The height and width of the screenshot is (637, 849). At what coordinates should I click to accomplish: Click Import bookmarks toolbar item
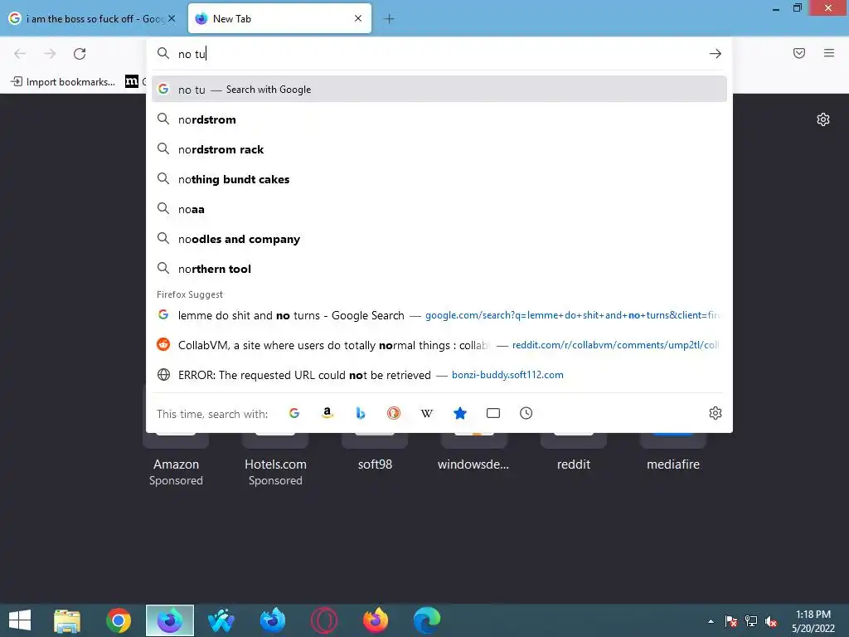tap(63, 82)
